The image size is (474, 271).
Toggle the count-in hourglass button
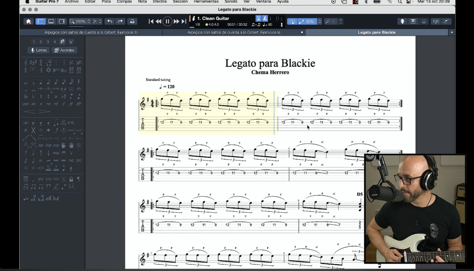[x=258, y=18]
